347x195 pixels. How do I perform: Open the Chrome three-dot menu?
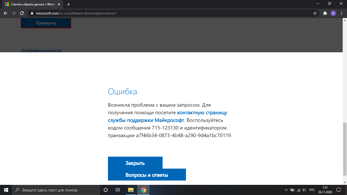341,13
